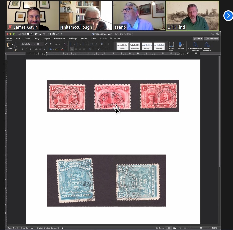Screen dimensions: 233x230
Task: Toggle Focus mode in status bar
Action: click(x=160, y=228)
